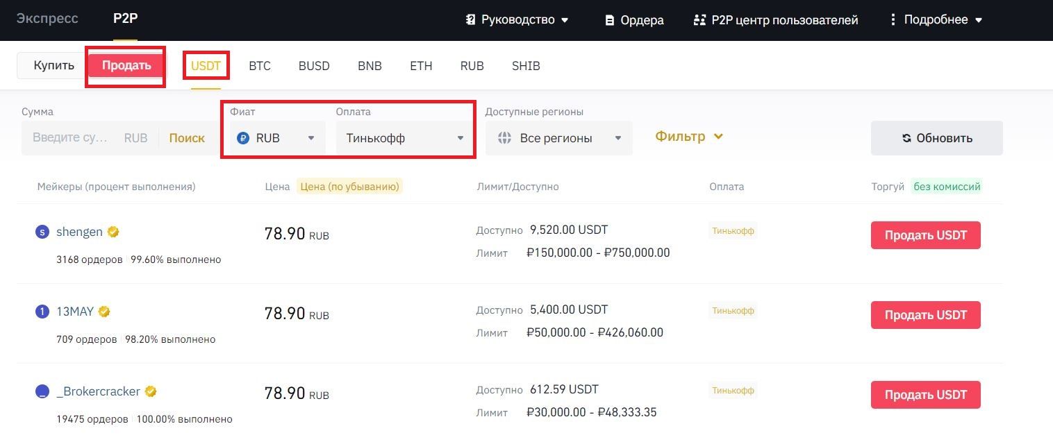Click the Руководство guide book icon
Viewport: 1053px width, 442px height.
click(x=470, y=20)
